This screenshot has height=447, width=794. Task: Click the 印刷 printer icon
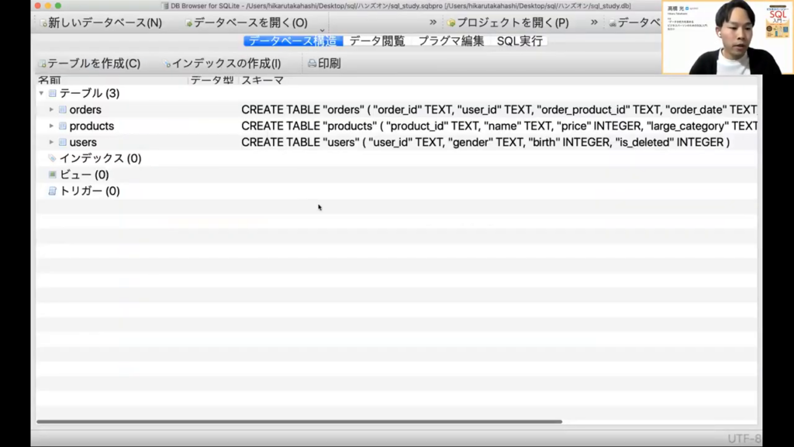point(312,64)
